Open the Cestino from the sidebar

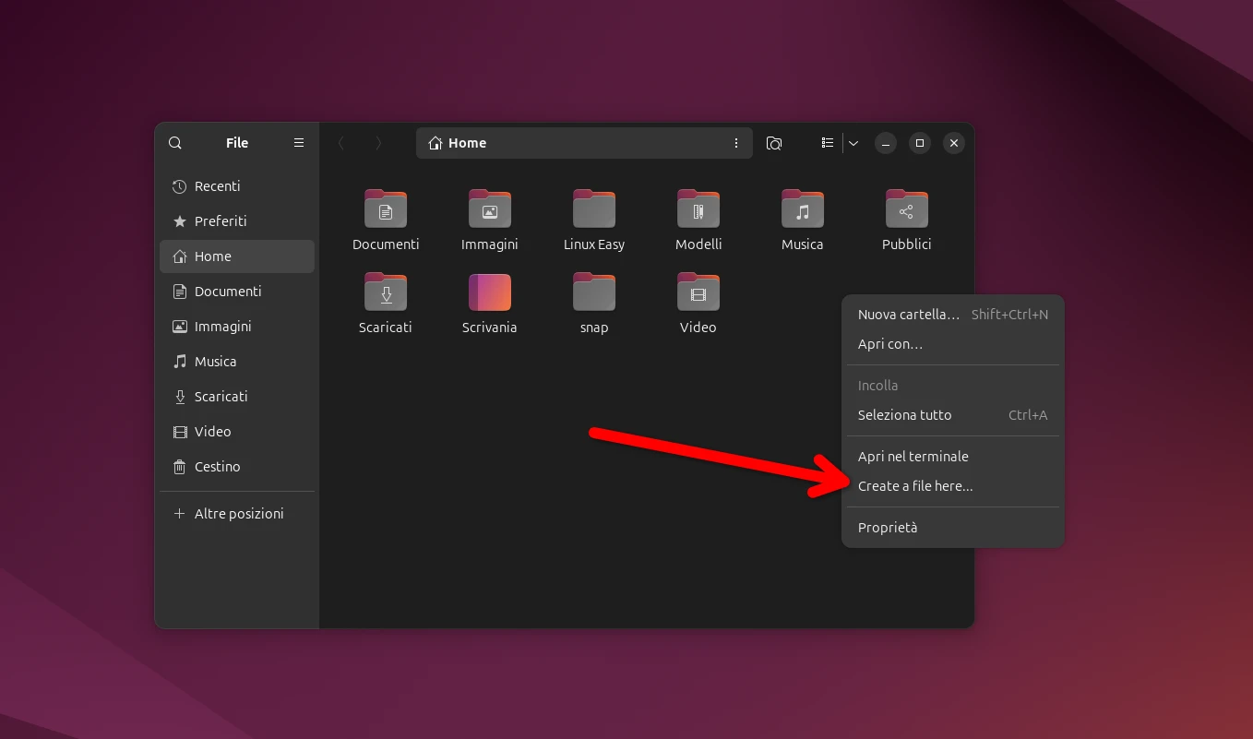pos(216,466)
